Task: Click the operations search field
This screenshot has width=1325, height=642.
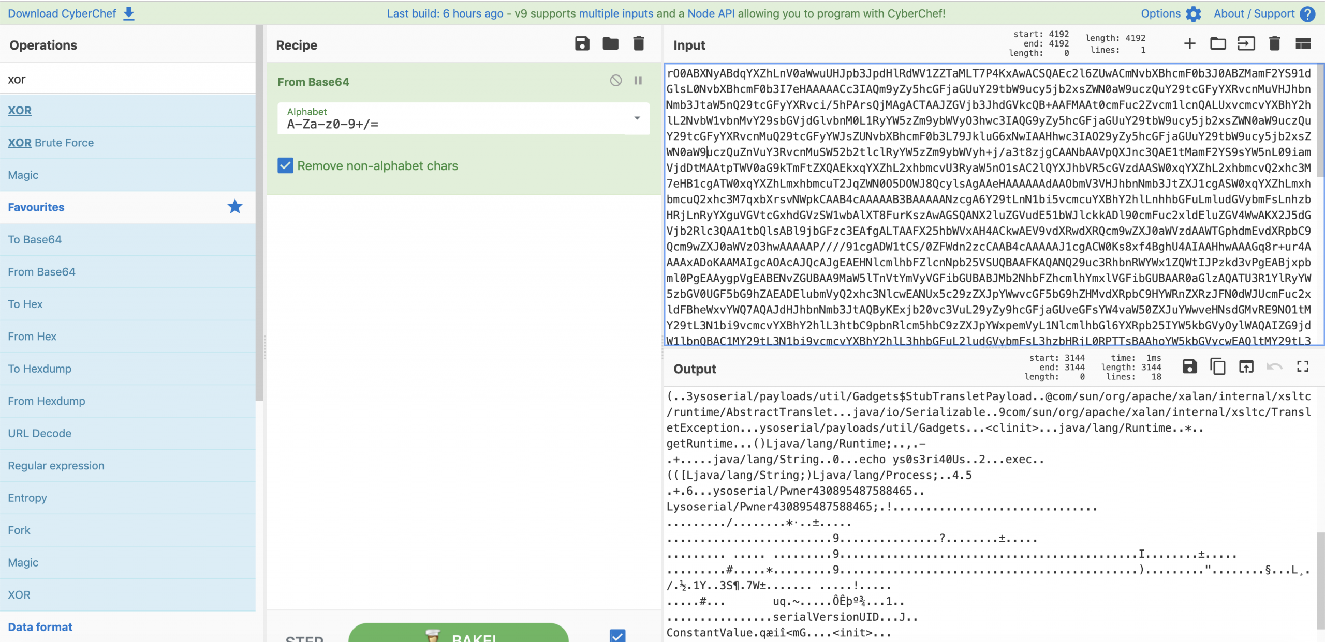Action: 128,79
